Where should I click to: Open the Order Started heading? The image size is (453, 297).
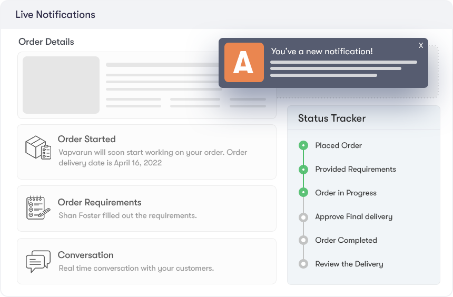87,139
